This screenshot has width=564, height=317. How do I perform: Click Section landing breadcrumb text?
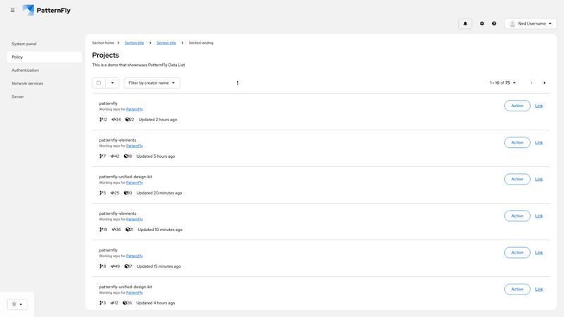(x=201, y=43)
